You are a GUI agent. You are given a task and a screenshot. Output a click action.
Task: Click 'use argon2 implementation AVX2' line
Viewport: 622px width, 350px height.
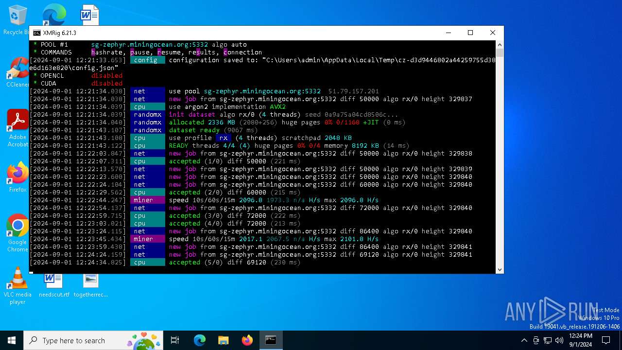click(158, 107)
